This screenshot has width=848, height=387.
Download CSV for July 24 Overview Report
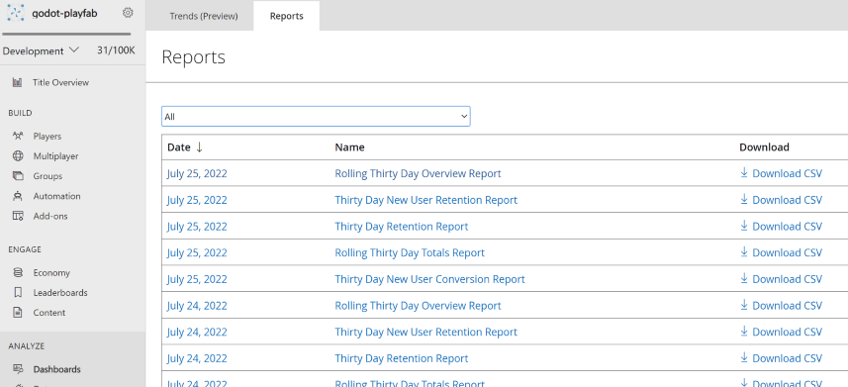[781, 306]
